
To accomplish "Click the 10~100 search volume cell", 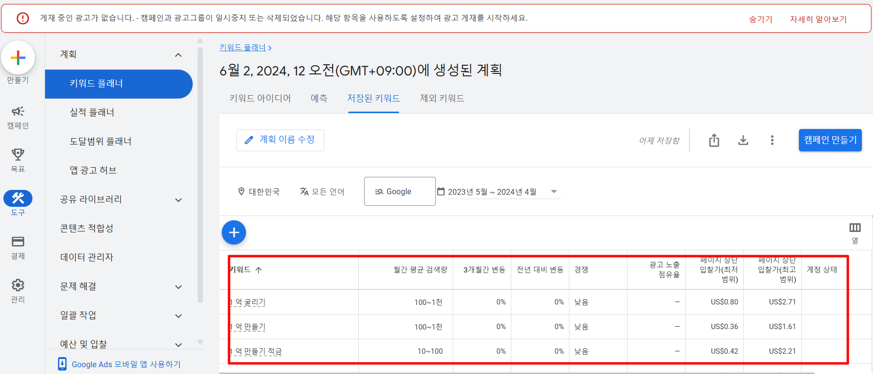I will pos(430,351).
